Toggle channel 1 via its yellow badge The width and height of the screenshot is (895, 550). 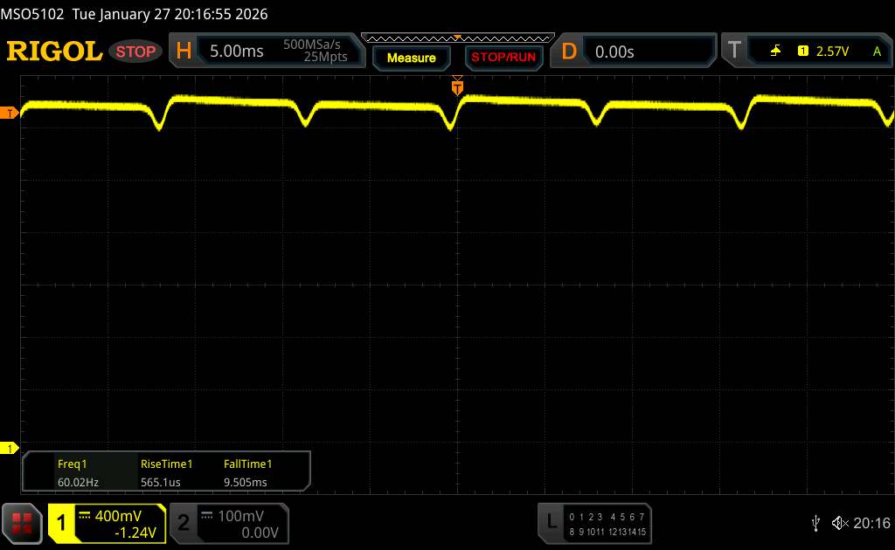62,523
